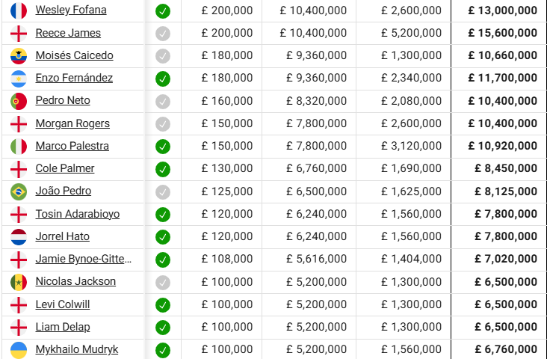The image size is (547, 359).
Task: Click the France flag beside Wesley Fofana
Action: coord(19,10)
